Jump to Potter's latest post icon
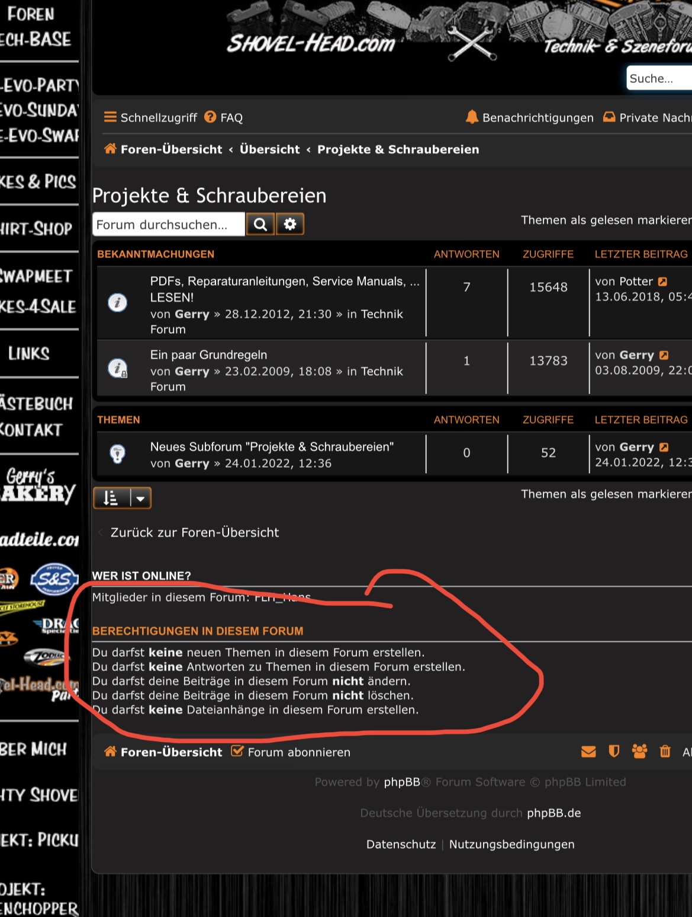 click(x=663, y=282)
